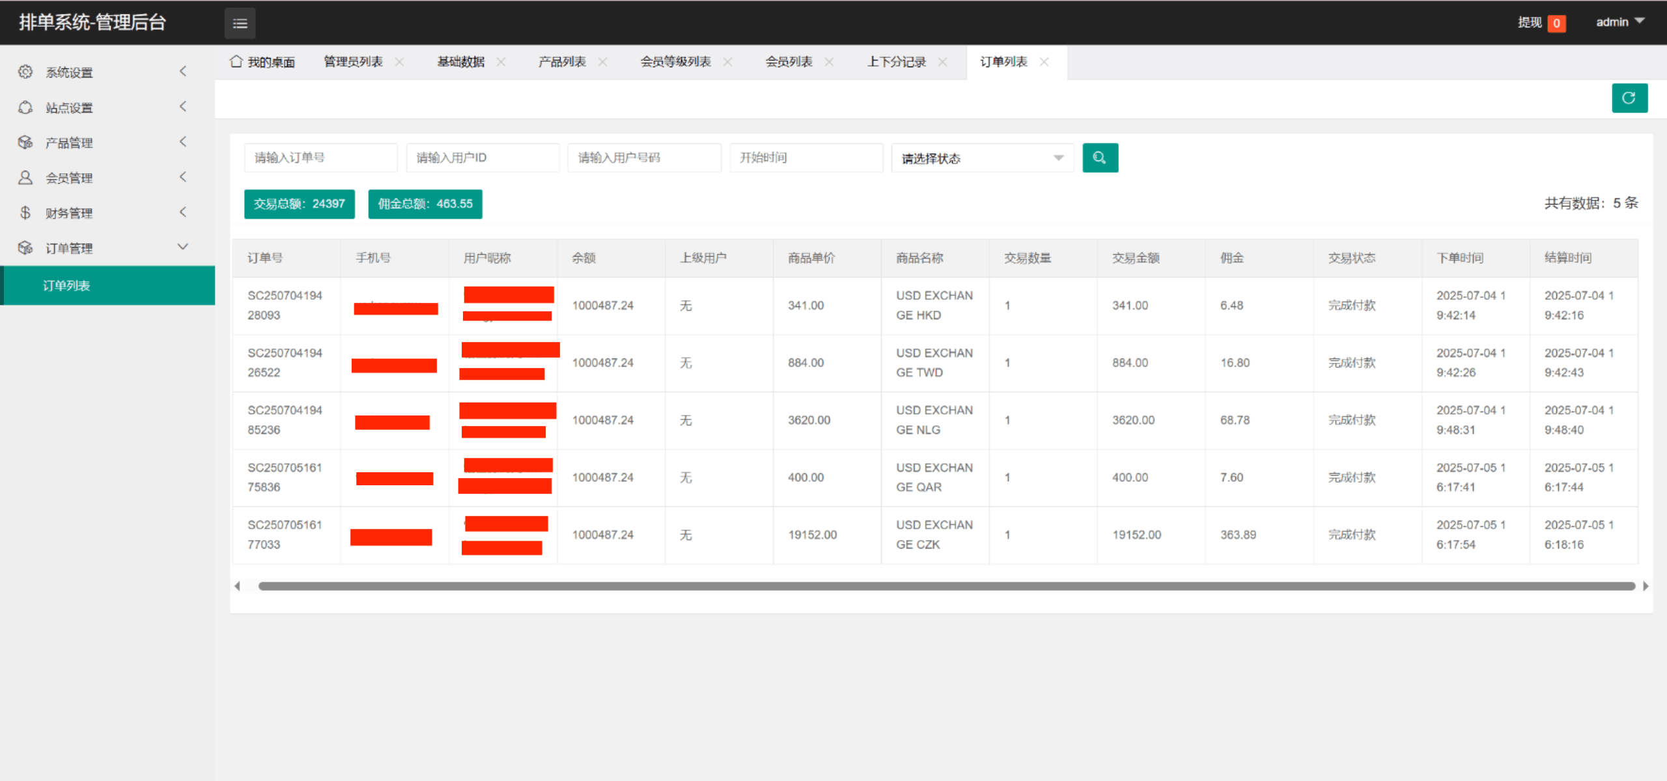Viewport: 1667px width, 781px height.
Task: Select 订单列表 in the sidebar
Action: (x=66, y=285)
